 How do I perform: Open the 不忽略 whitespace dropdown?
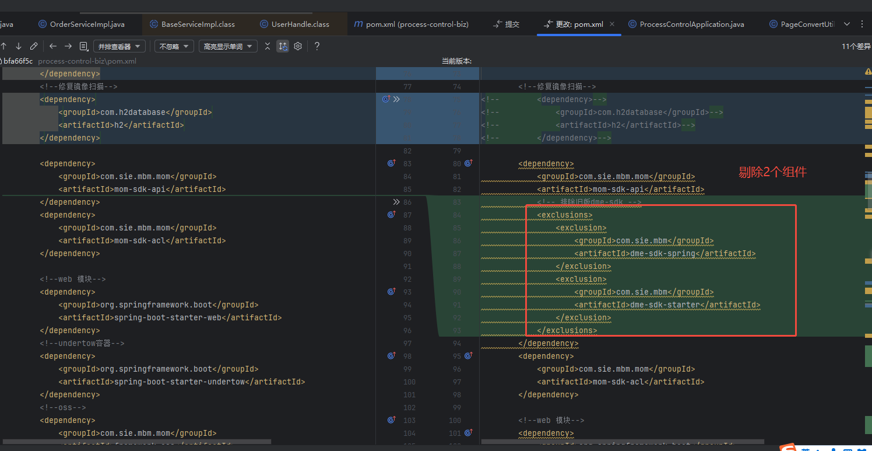tap(174, 46)
